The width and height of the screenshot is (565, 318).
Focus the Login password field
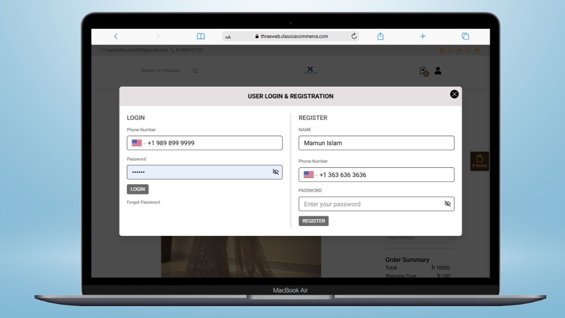(x=205, y=172)
